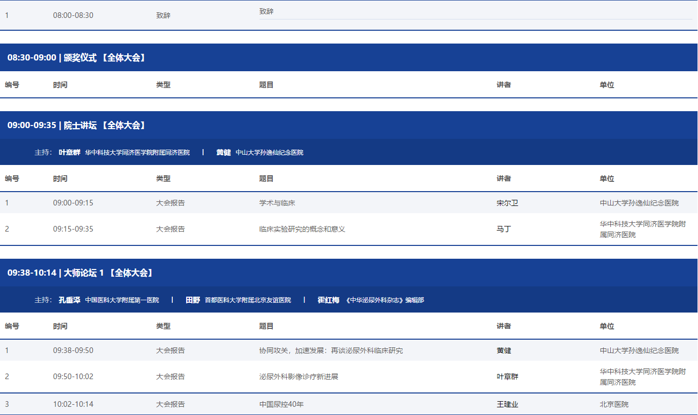Viewport: 698px width, 415px height.
Task: Click the 颁奖仪式 session header
Action: [x=77, y=58]
